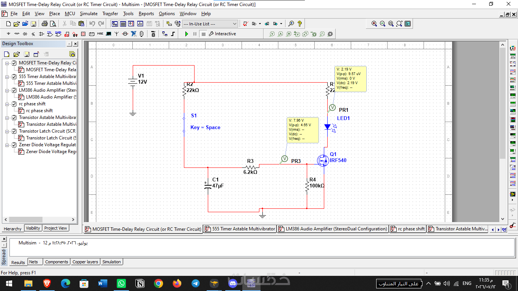Open the Simulate menu
This screenshot has height=291, width=518.
tap(89, 14)
